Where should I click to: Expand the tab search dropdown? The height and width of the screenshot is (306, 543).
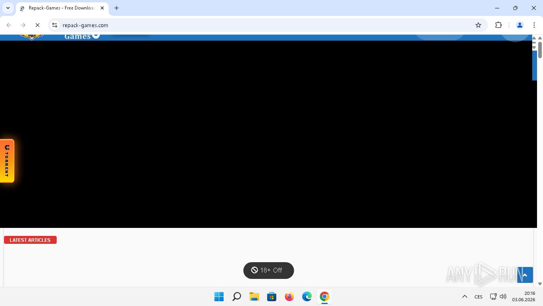pyautogui.click(x=8, y=8)
